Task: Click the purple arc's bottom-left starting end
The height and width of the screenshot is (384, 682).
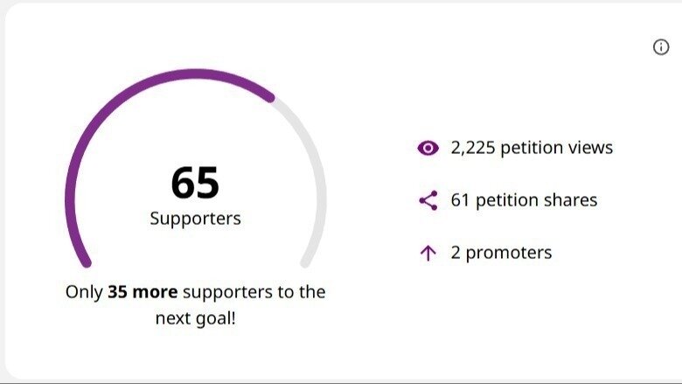Action: (86, 261)
